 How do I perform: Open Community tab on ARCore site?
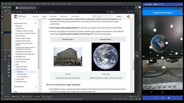(x=75, y=16)
